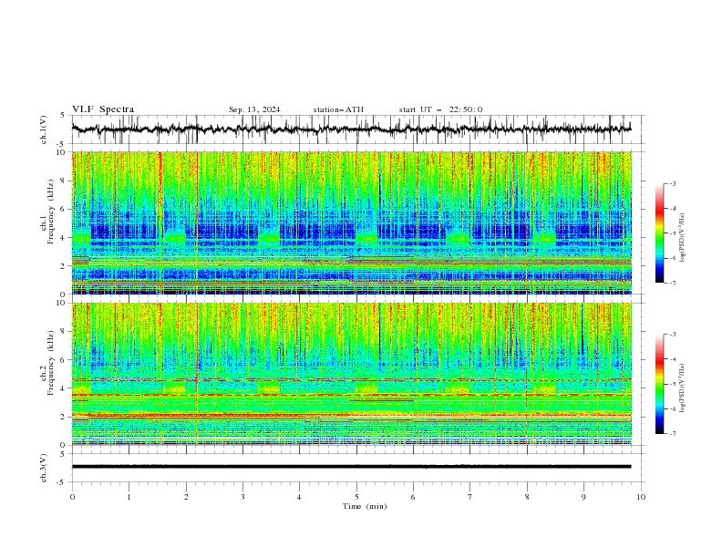The height and width of the screenshot is (558, 722).
Task: Click the "-3" label on the ch.1 color bar
Action: coord(673,183)
